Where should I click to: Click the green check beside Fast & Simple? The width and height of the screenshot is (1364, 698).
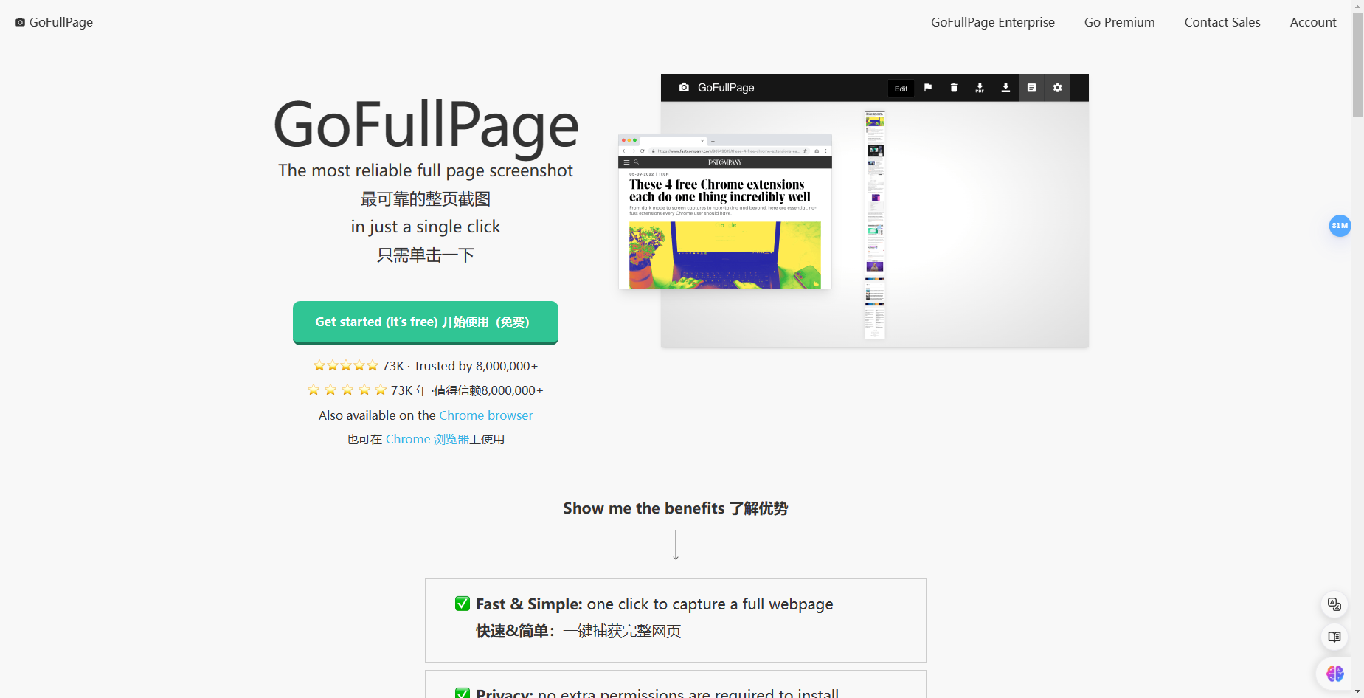[x=463, y=604]
